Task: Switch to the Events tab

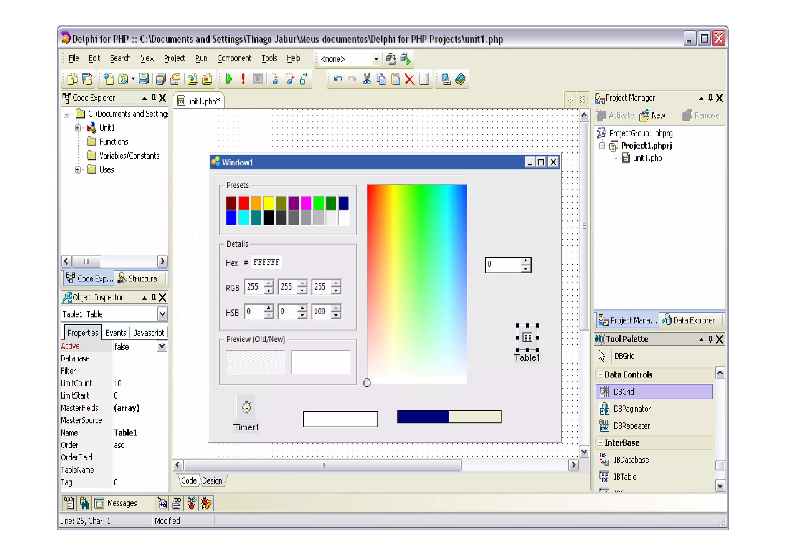Action: [116, 333]
